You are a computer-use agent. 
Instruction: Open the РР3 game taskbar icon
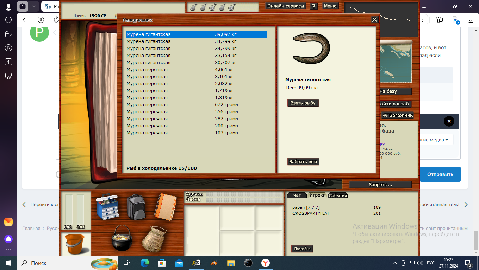(196, 263)
